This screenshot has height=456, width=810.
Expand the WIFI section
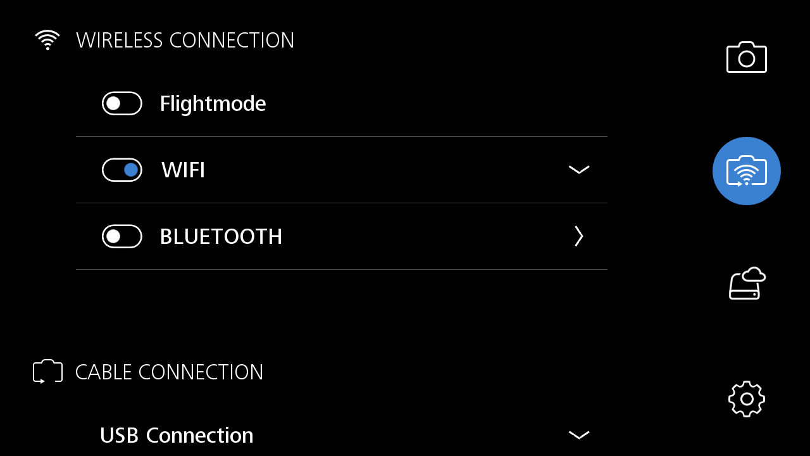pos(578,170)
